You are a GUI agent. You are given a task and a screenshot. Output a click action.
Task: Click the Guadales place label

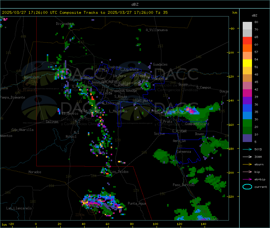pos(160,64)
